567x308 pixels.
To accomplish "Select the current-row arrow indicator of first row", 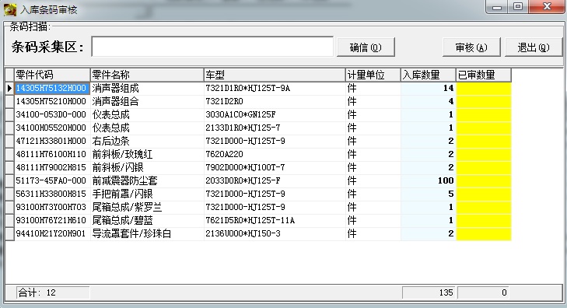I will [10, 88].
